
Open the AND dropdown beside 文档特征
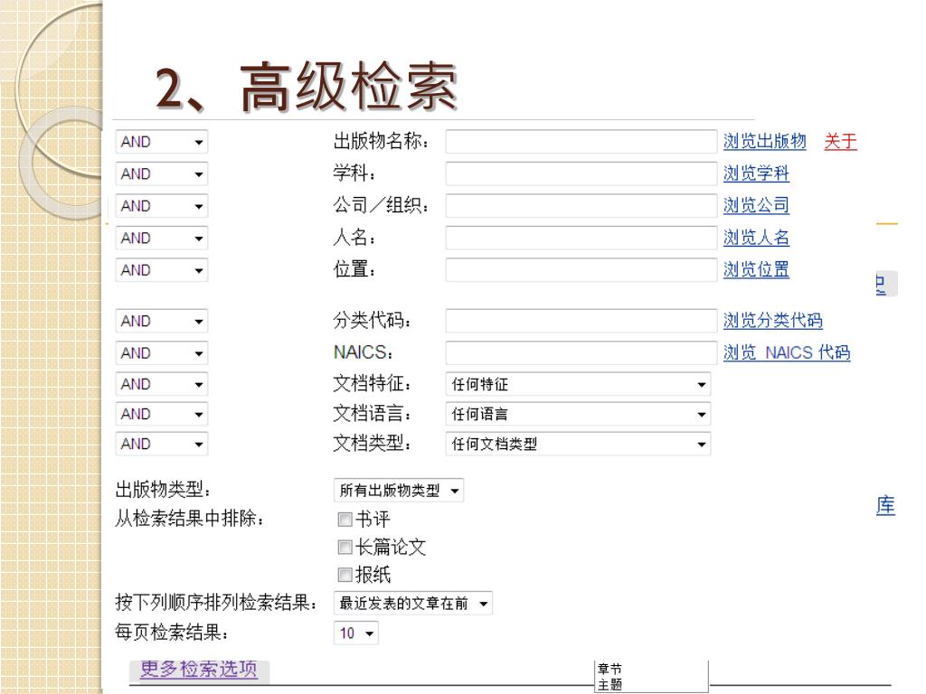click(x=162, y=385)
